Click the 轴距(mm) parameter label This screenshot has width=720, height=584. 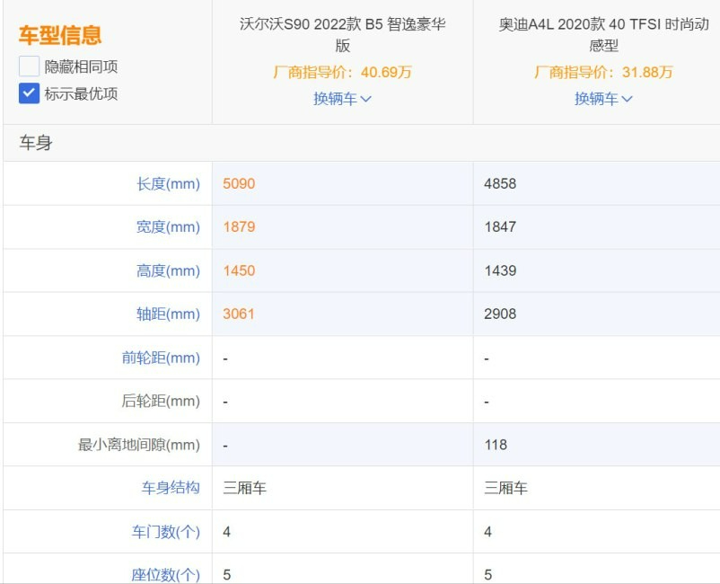click(x=168, y=314)
